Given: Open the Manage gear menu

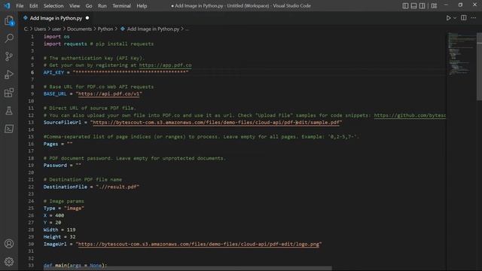Looking at the screenshot, I should tap(9, 261).
